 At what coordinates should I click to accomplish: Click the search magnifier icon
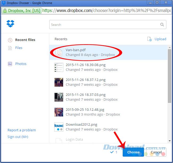pos(162,25)
